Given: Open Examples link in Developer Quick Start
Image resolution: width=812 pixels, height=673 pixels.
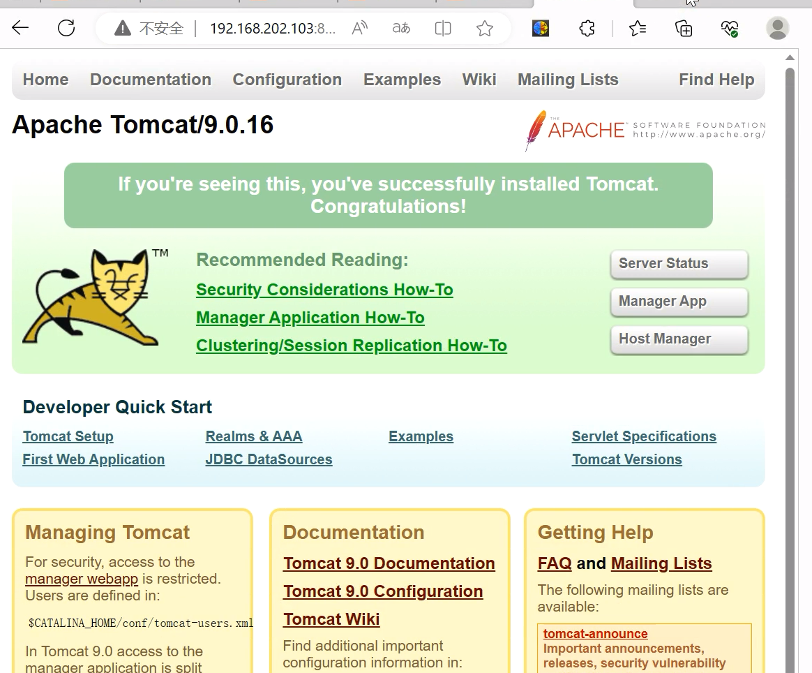Looking at the screenshot, I should (x=421, y=436).
